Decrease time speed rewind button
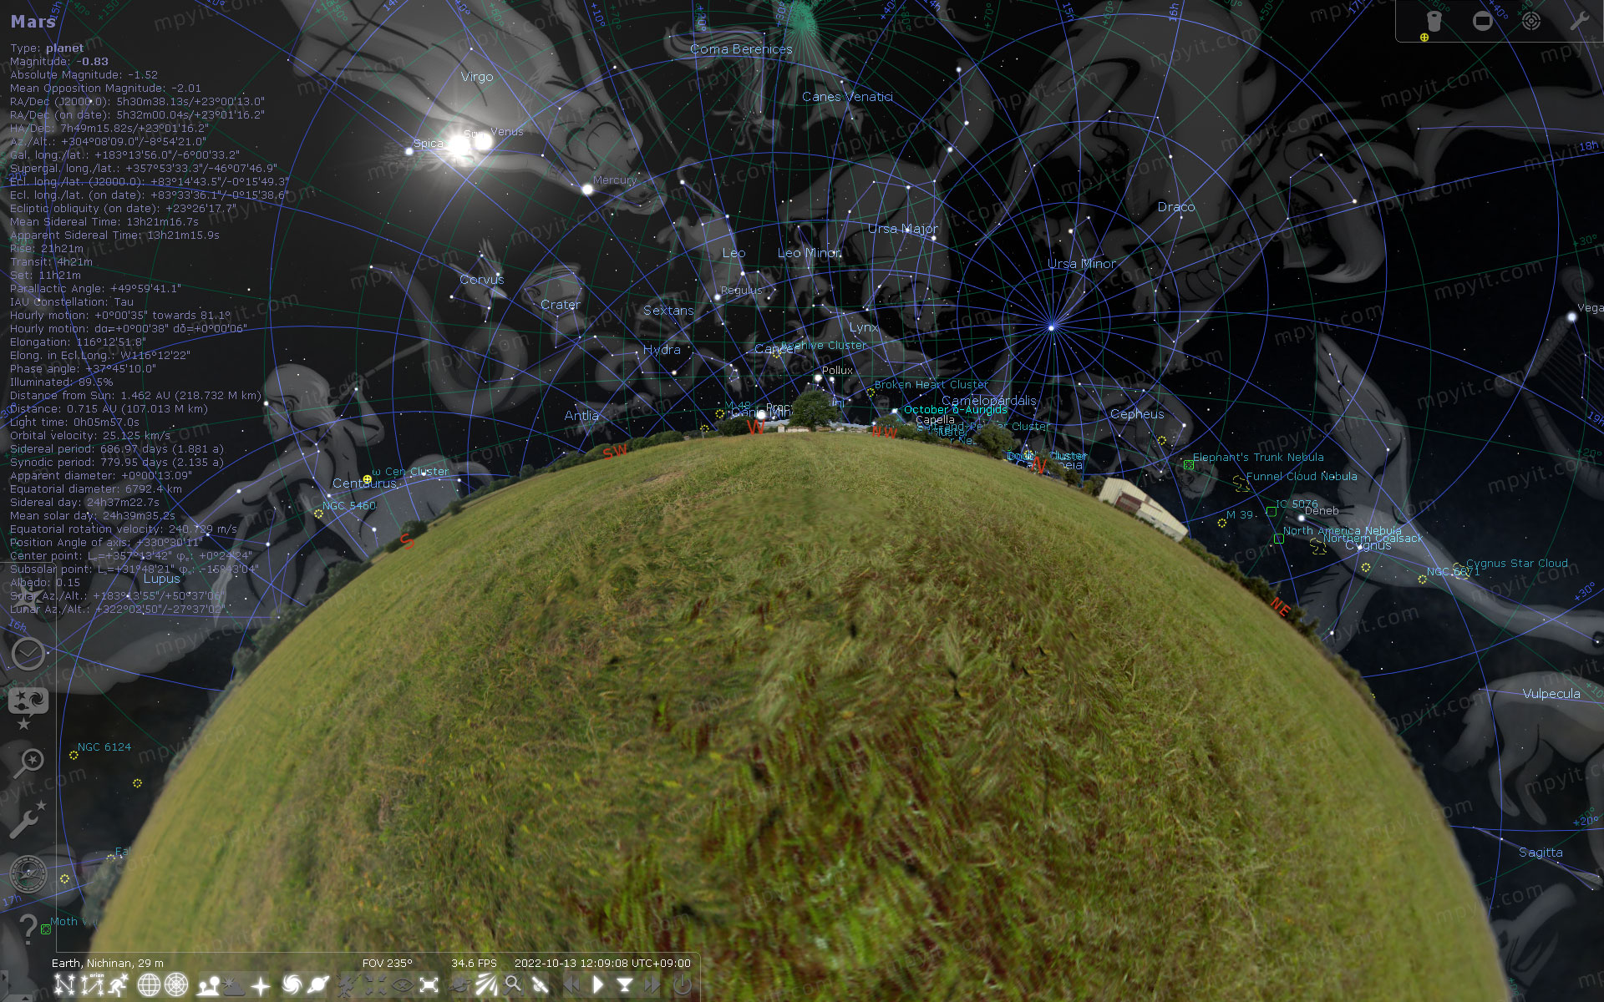1604x1002 pixels. pos(571,984)
